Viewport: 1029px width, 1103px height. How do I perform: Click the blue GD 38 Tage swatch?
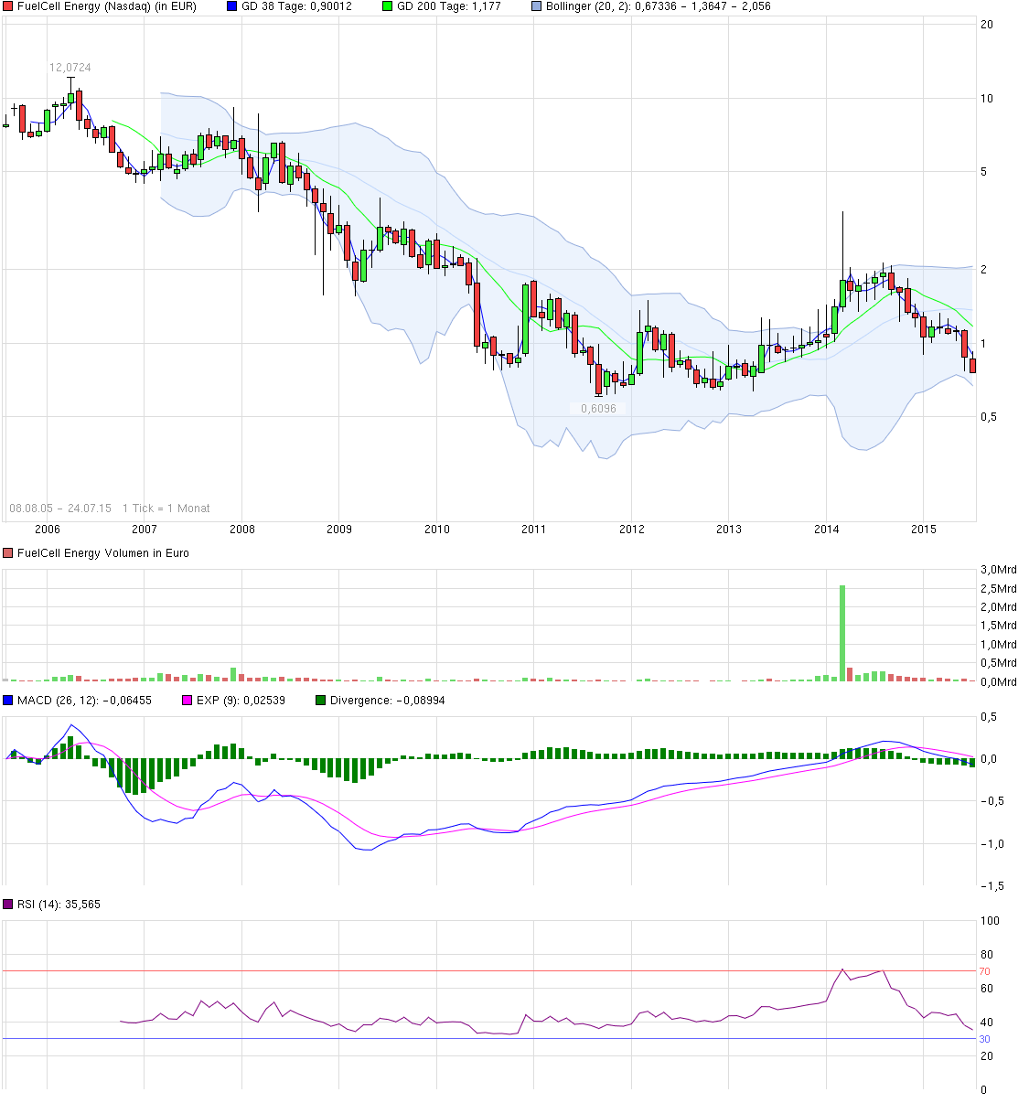pyautogui.click(x=232, y=6)
